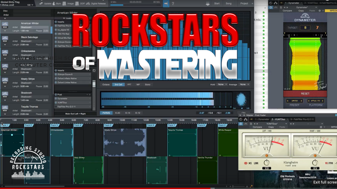The image size is (337, 189).
Task: Open the Project menu dropdown arrow
Action: point(252,3)
